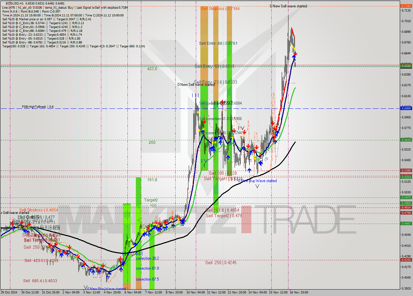Click the 0.5900 price scale value
413x296 pixels.
pos(406,117)
